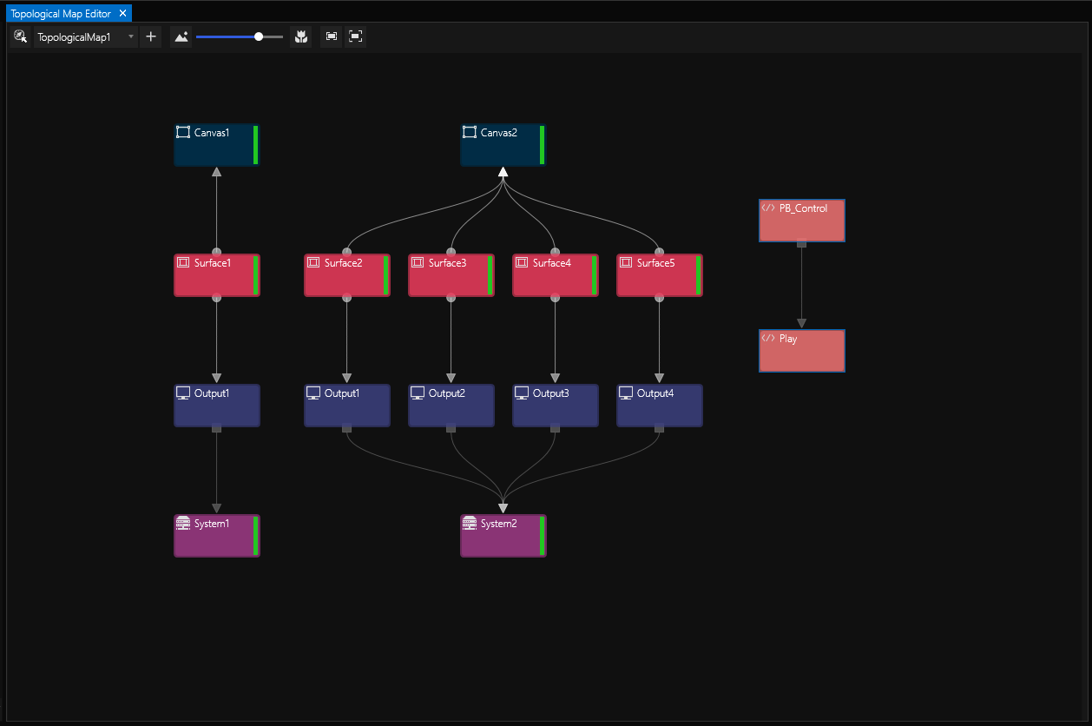Screen dimensions: 1092x726
Task: Add a new topological map with plus button
Action: (x=151, y=36)
